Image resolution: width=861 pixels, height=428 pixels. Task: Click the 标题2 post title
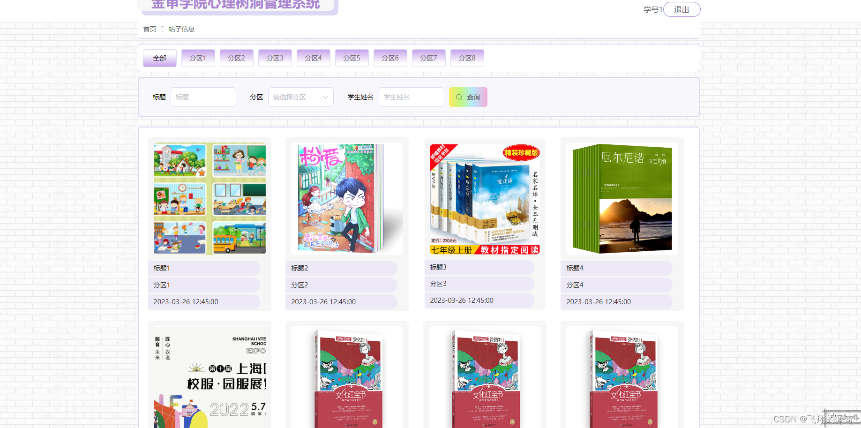click(x=299, y=268)
